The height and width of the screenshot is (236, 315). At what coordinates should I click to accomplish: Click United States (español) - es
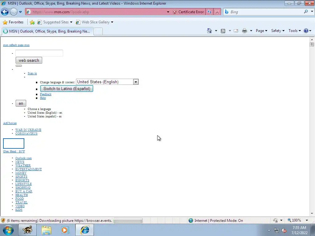pos(45,116)
